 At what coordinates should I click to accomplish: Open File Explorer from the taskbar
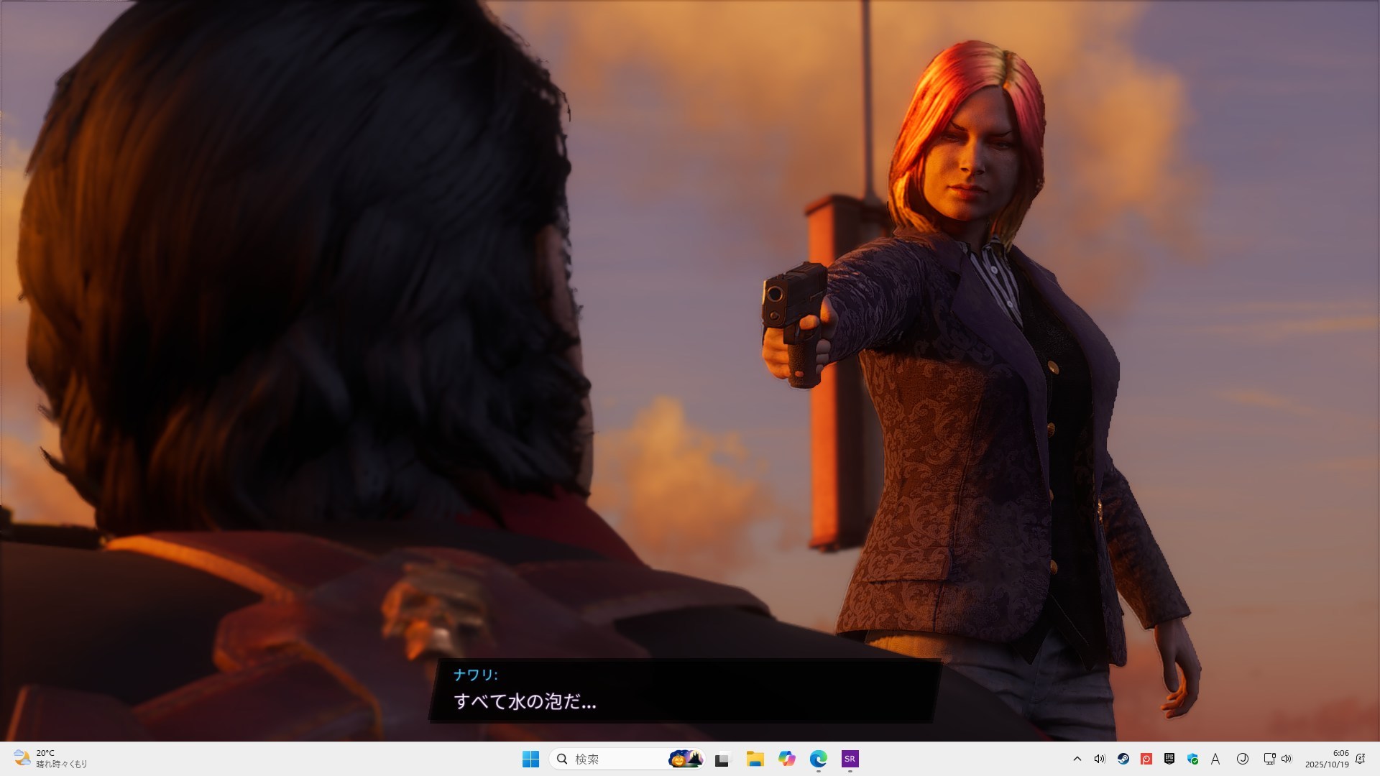(755, 759)
